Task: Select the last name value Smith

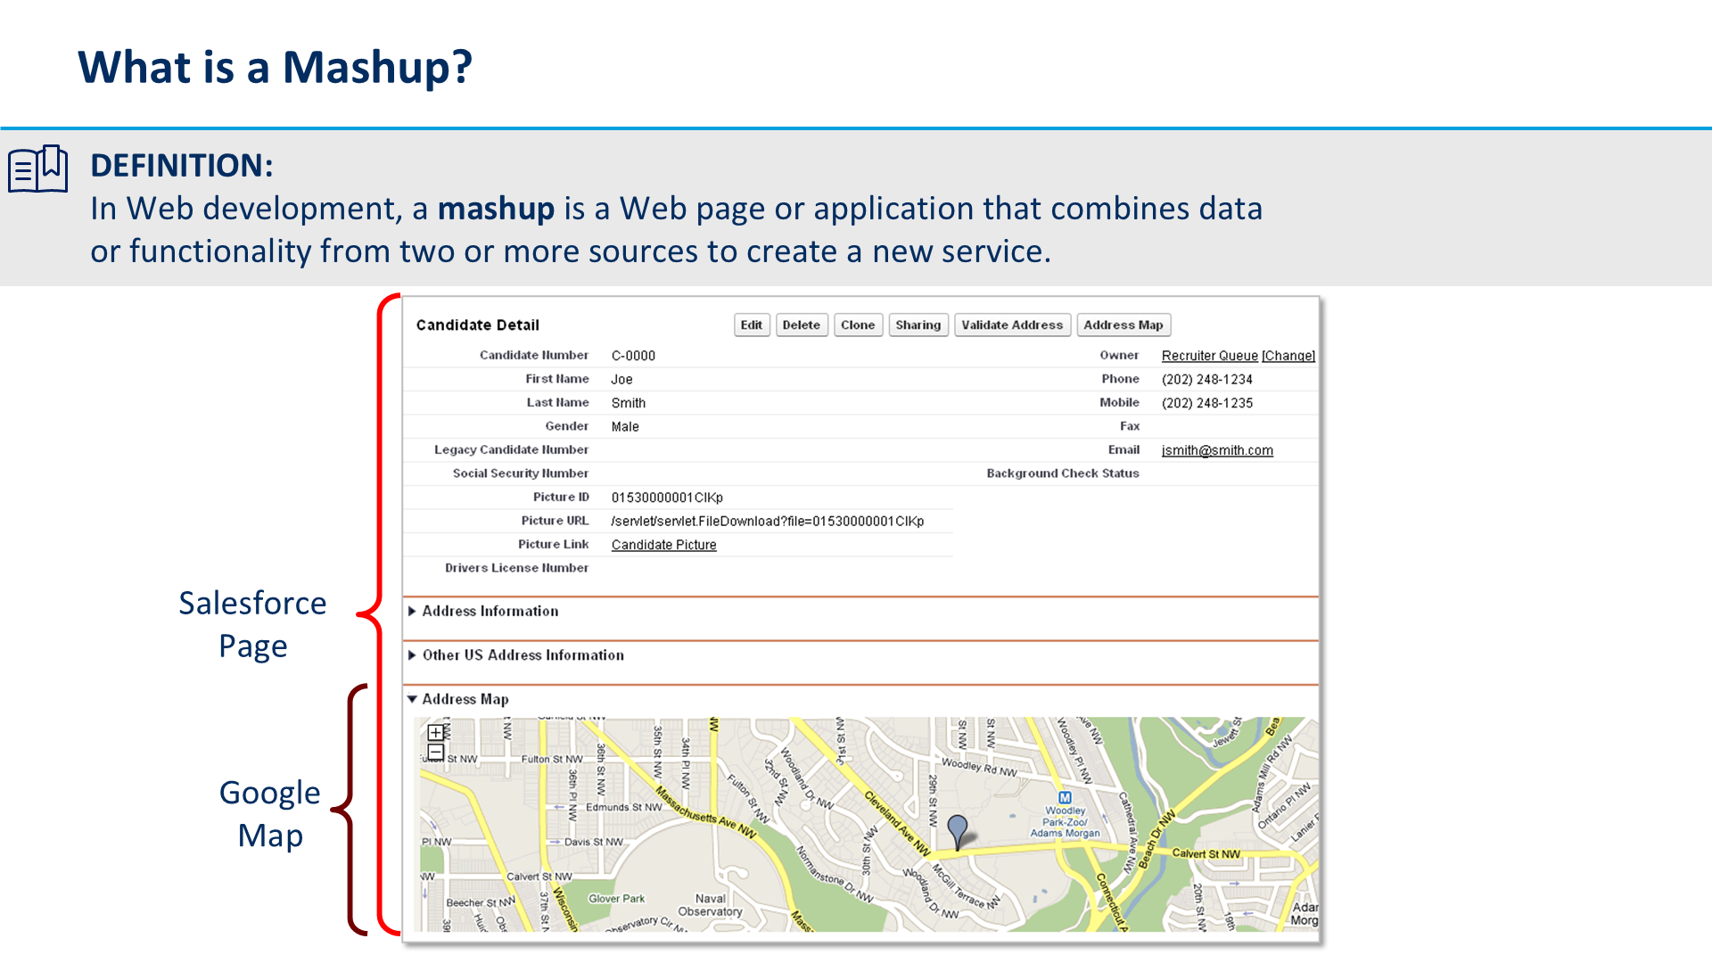Action: coord(629,403)
